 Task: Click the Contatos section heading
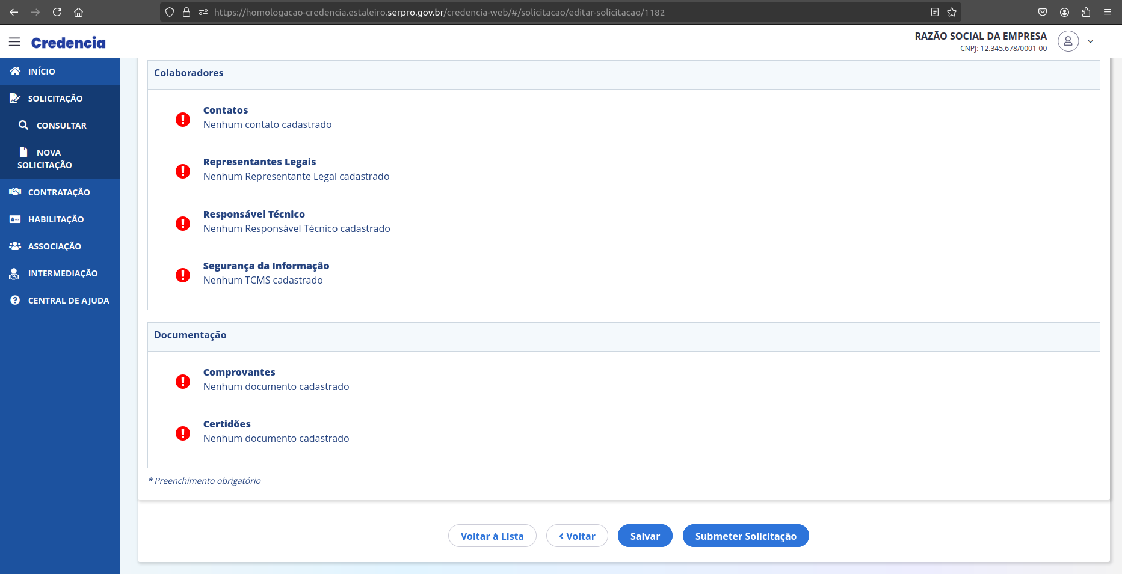click(x=226, y=110)
